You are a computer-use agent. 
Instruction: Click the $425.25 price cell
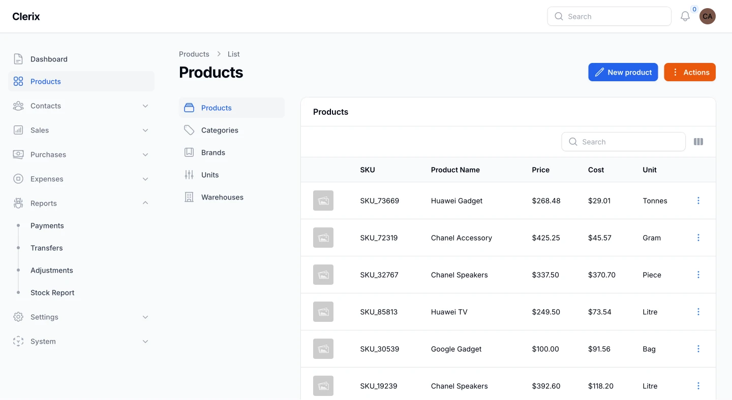coord(546,238)
